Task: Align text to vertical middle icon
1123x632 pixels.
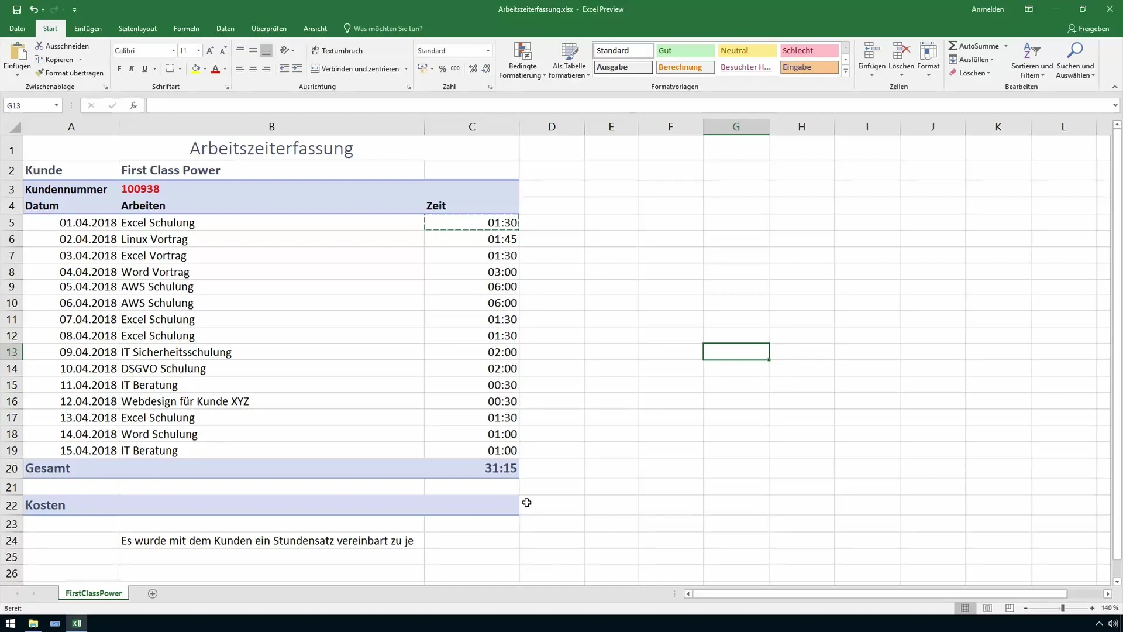Action: point(253,51)
